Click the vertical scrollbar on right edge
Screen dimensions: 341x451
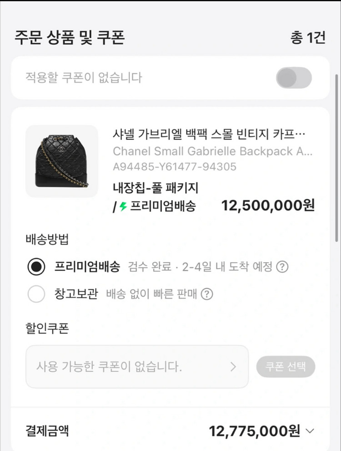(336, 158)
